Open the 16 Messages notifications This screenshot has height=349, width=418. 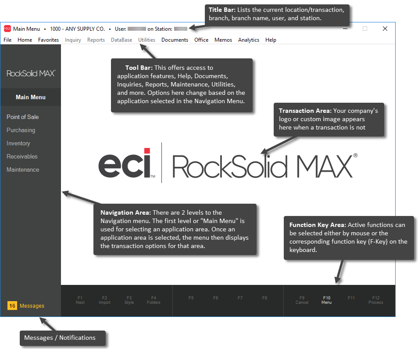click(x=26, y=306)
